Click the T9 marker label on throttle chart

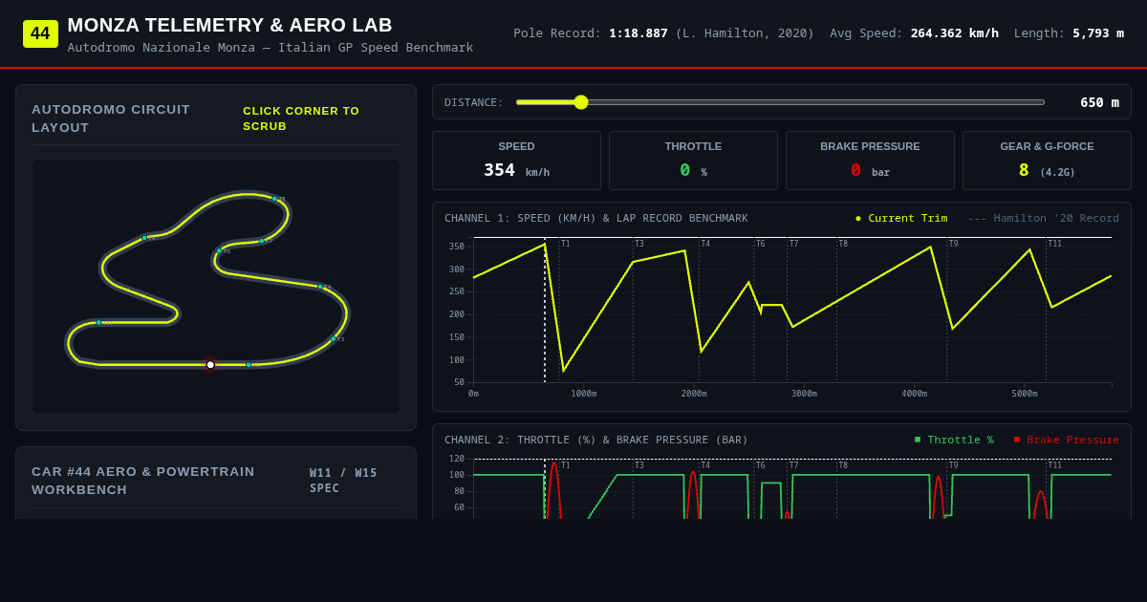point(953,465)
